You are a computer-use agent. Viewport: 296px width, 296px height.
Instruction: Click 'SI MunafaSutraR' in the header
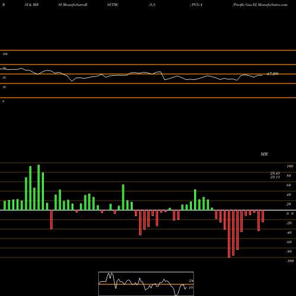(x=73, y=5)
